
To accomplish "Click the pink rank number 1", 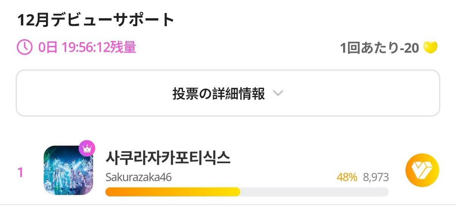I will (x=21, y=172).
